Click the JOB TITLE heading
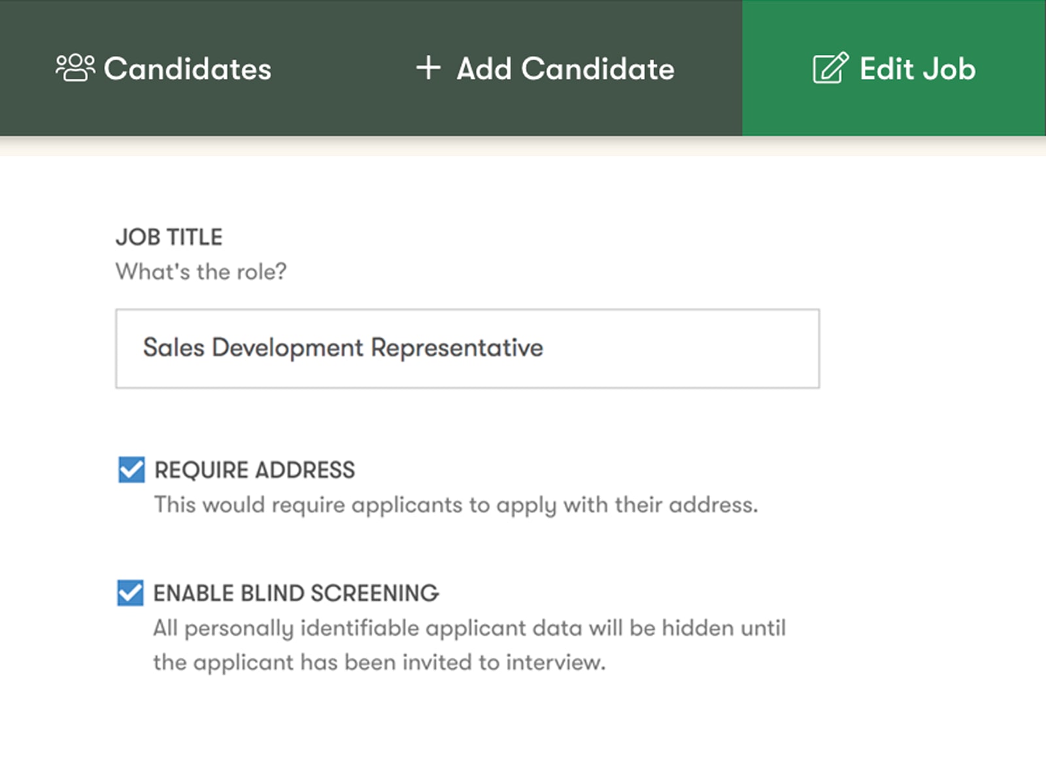The image size is (1046, 784). pos(169,237)
